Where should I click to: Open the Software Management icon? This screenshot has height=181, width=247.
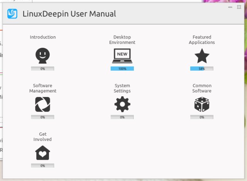(42, 104)
